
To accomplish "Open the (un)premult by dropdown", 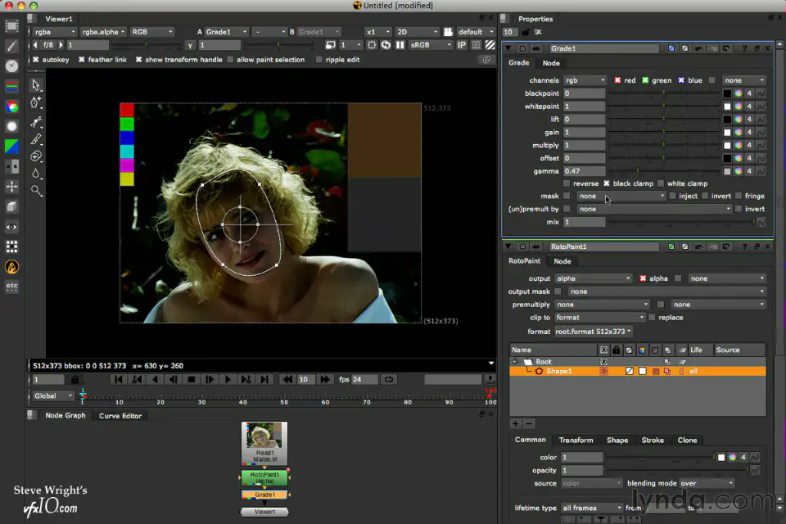I will (654, 209).
